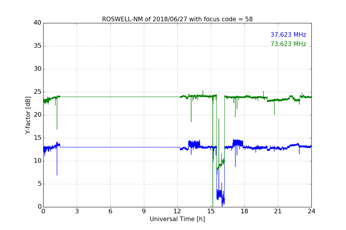Viewport: 346px width, 230px height.
Task: Click the Universal Time [h] axis label
Action: point(177,219)
